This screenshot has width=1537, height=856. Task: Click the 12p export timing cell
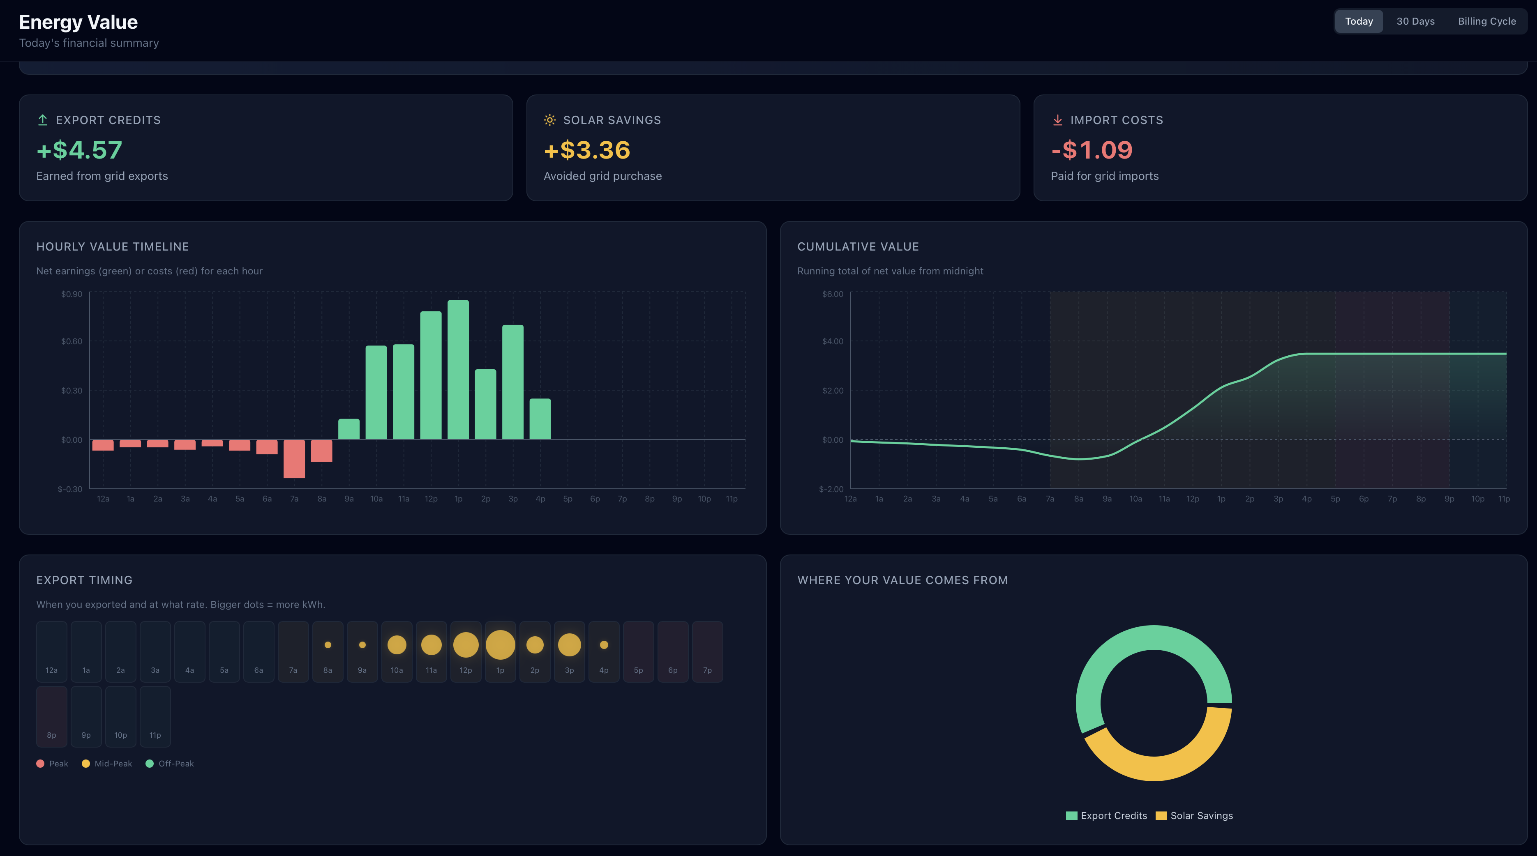466,651
